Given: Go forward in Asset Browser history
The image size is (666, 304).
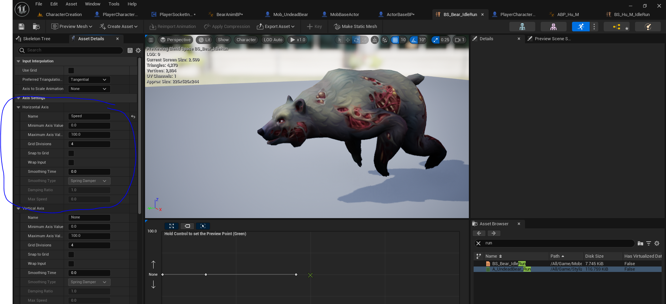Looking at the screenshot, I should pyautogui.click(x=494, y=233).
